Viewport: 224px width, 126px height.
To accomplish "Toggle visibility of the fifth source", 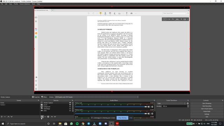I will pos(70,111).
